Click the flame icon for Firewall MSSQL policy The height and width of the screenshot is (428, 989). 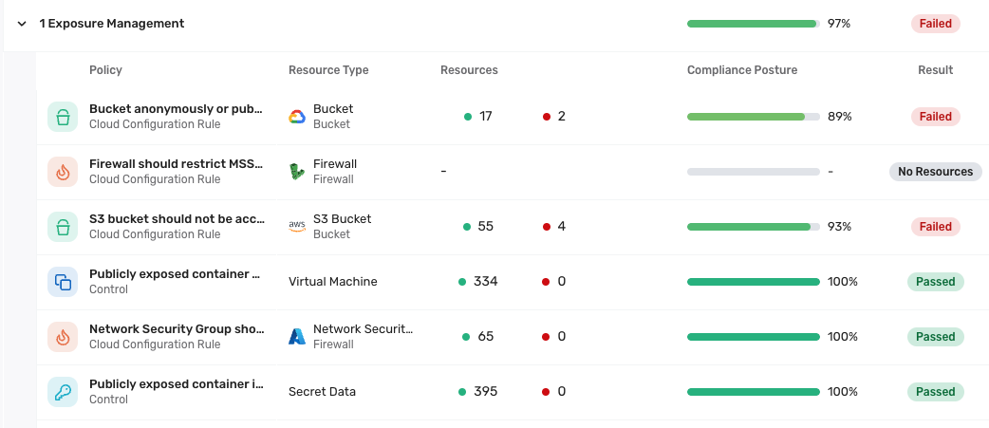click(x=63, y=172)
